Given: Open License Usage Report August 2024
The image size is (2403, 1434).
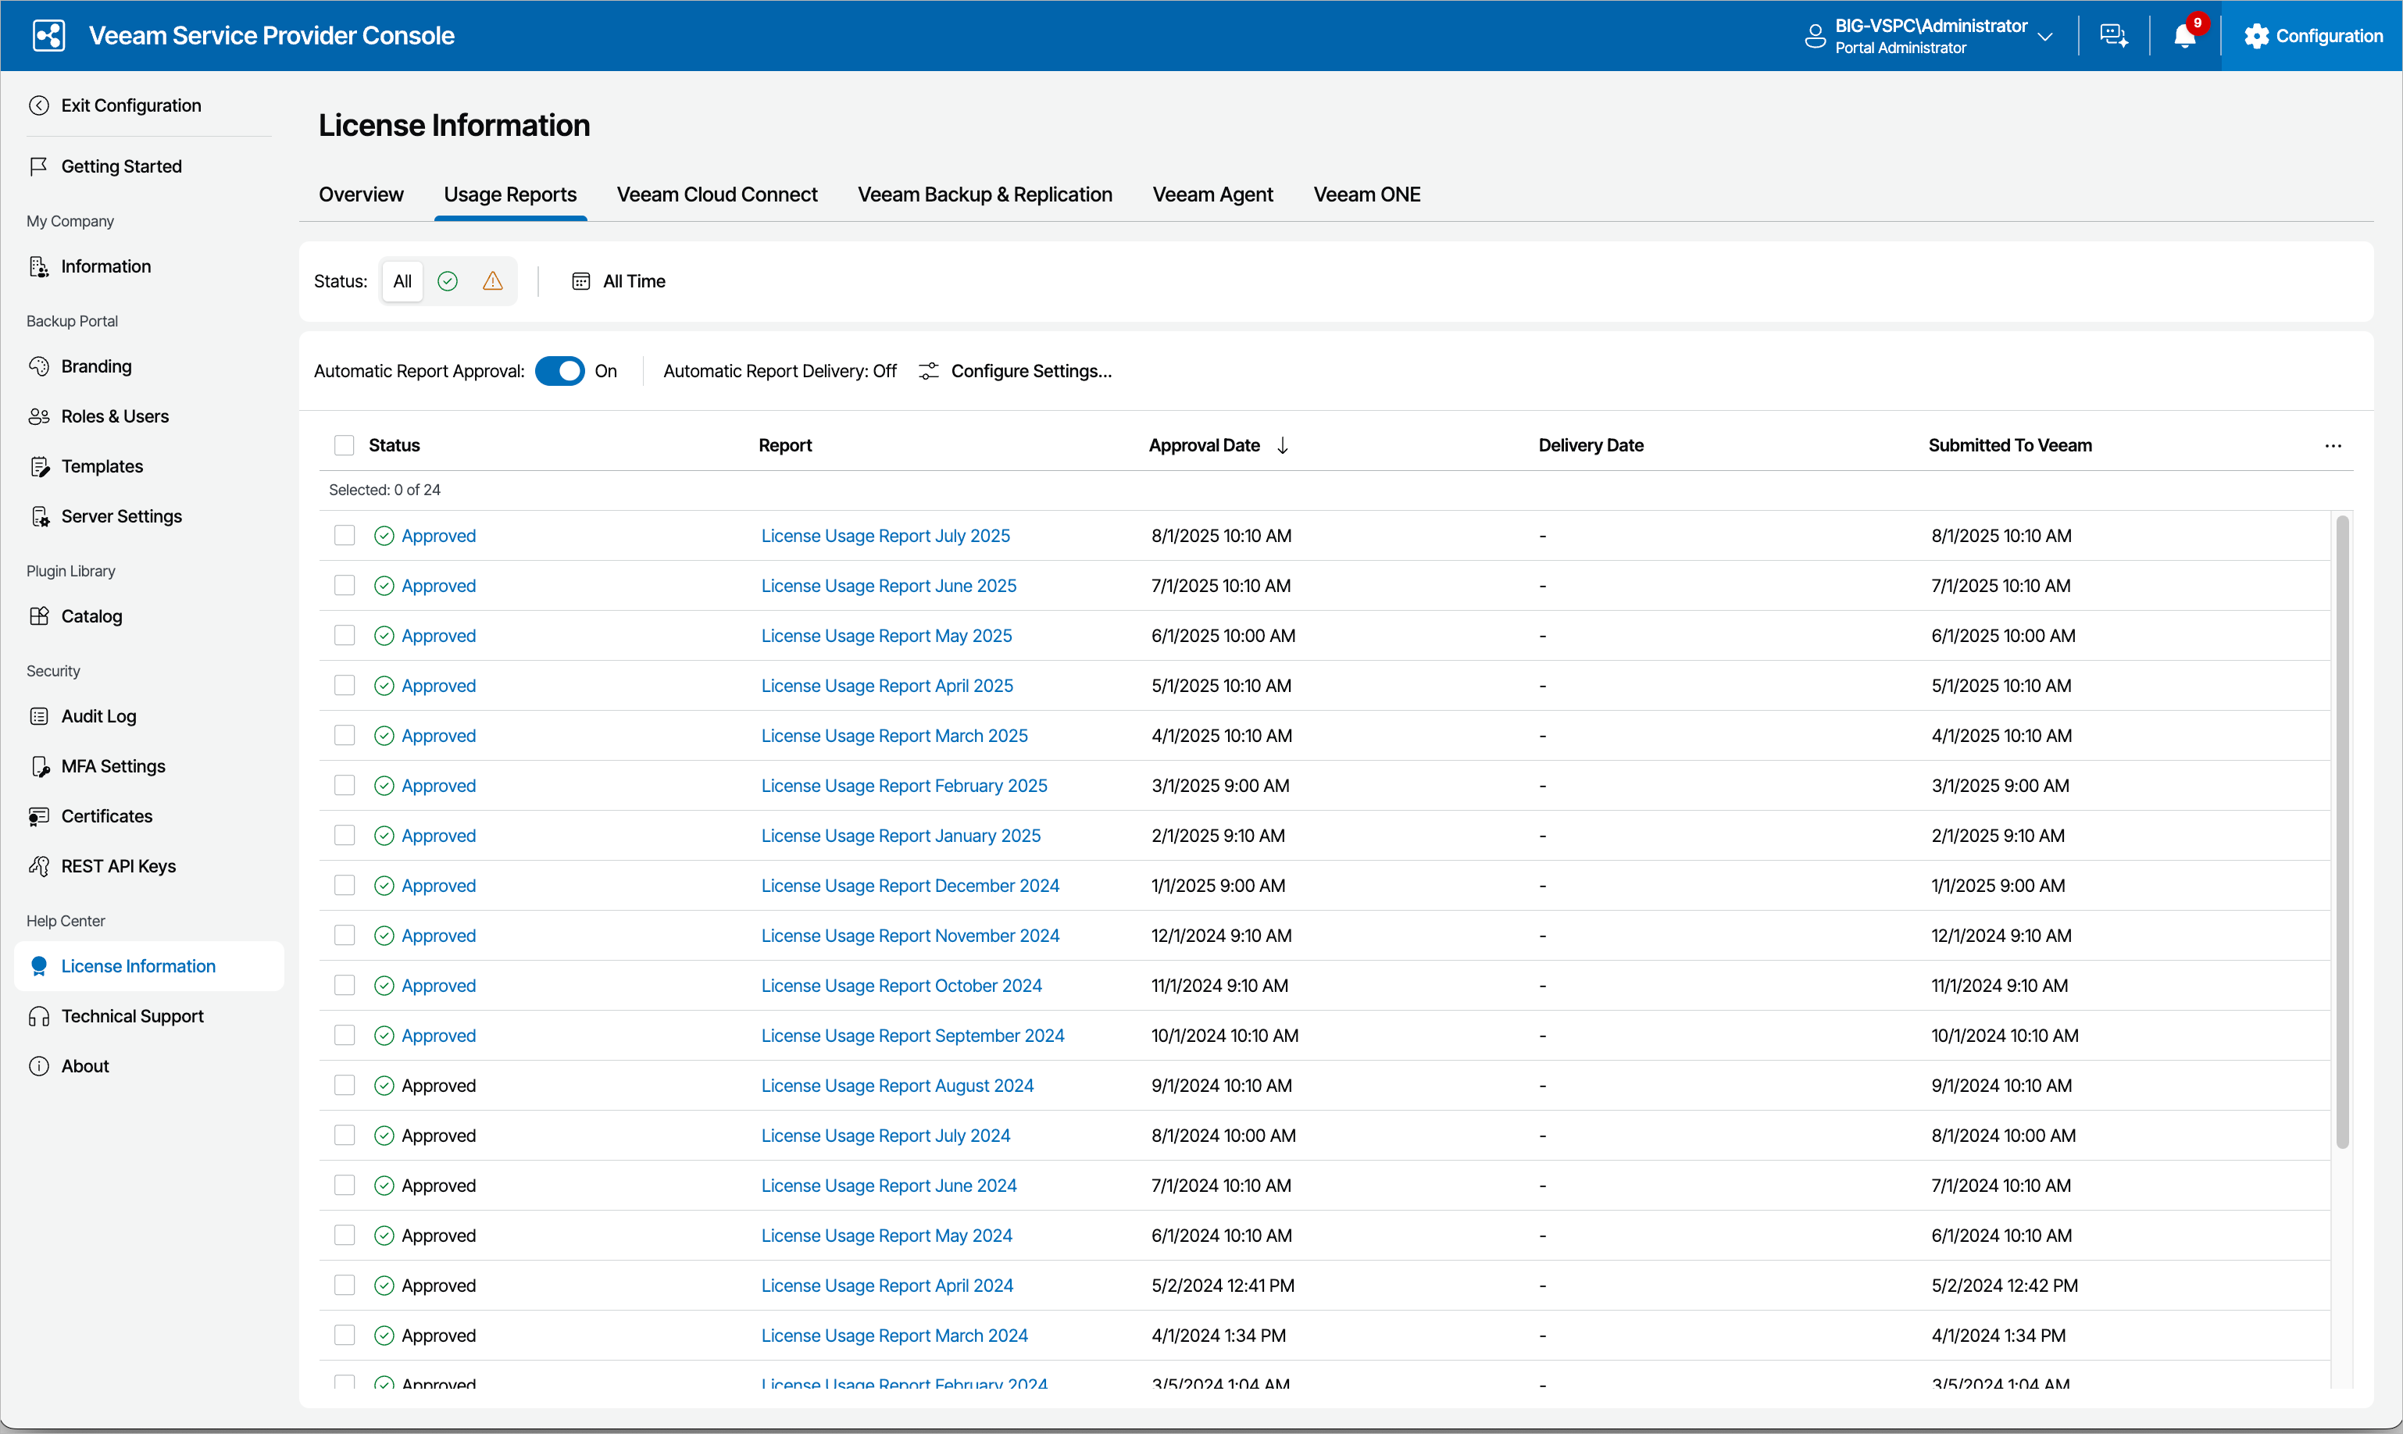Looking at the screenshot, I should tap(897, 1085).
